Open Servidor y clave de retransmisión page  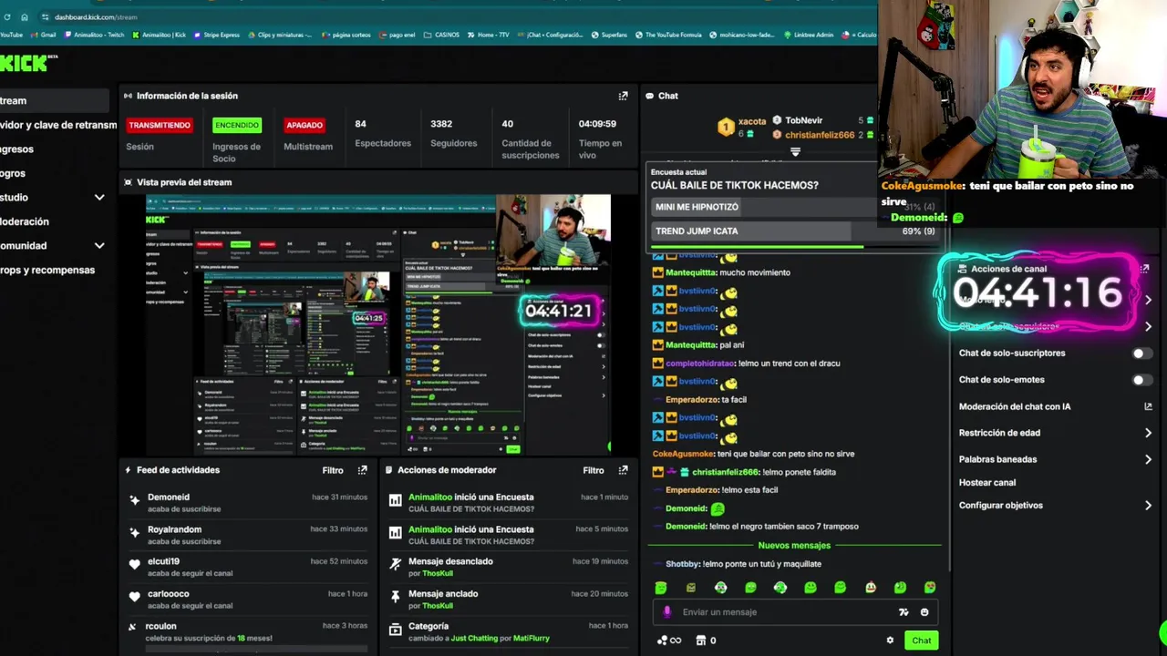point(57,125)
